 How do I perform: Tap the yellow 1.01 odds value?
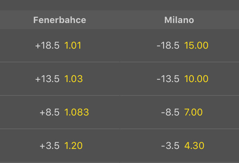pyautogui.click(x=73, y=46)
